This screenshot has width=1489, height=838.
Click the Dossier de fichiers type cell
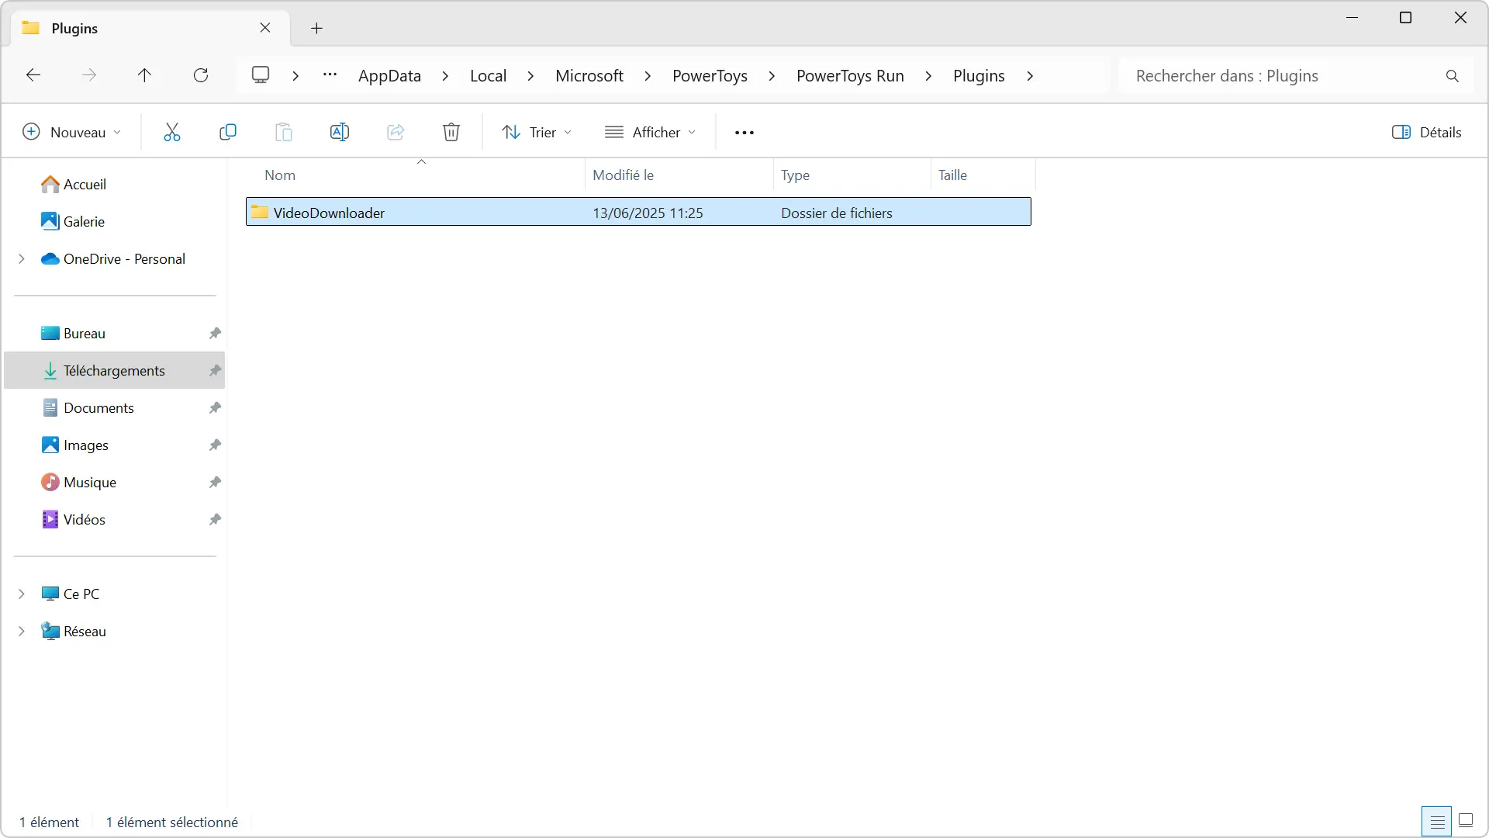coord(837,213)
